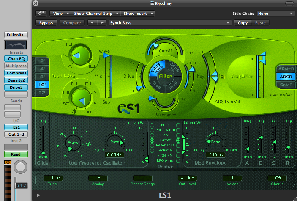Select the 24dB classic filter mode
The width and height of the screenshot is (297, 201).
click(x=157, y=69)
